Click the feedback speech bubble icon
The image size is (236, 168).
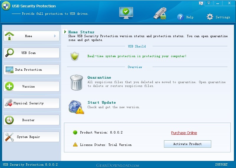201,3
